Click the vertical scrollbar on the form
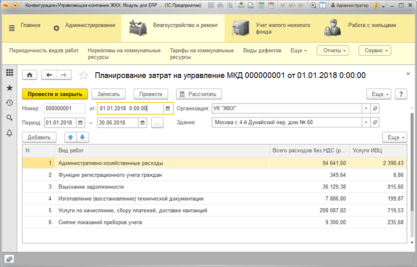 click(x=412, y=162)
